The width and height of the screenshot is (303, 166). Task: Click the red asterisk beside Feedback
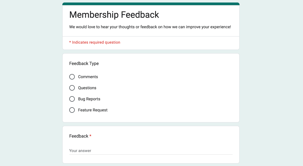[90, 136]
